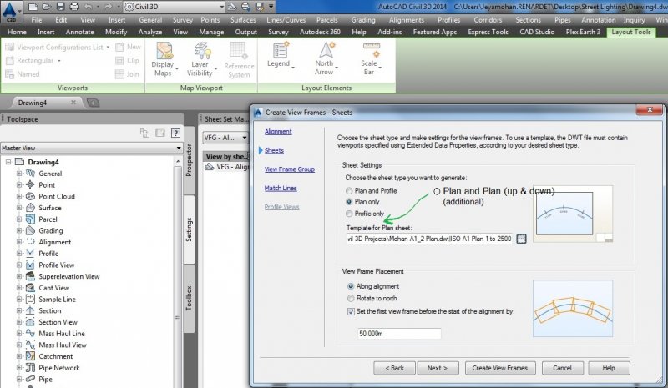This screenshot has height=388, width=668.
Task: Collapse the Drawing4 root tree node
Action: coord(8,162)
